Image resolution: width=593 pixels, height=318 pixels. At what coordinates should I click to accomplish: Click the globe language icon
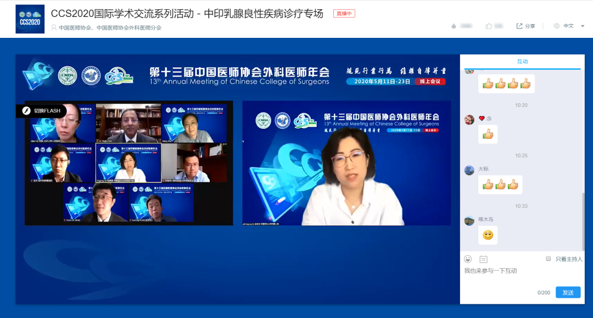pos(556,26)
